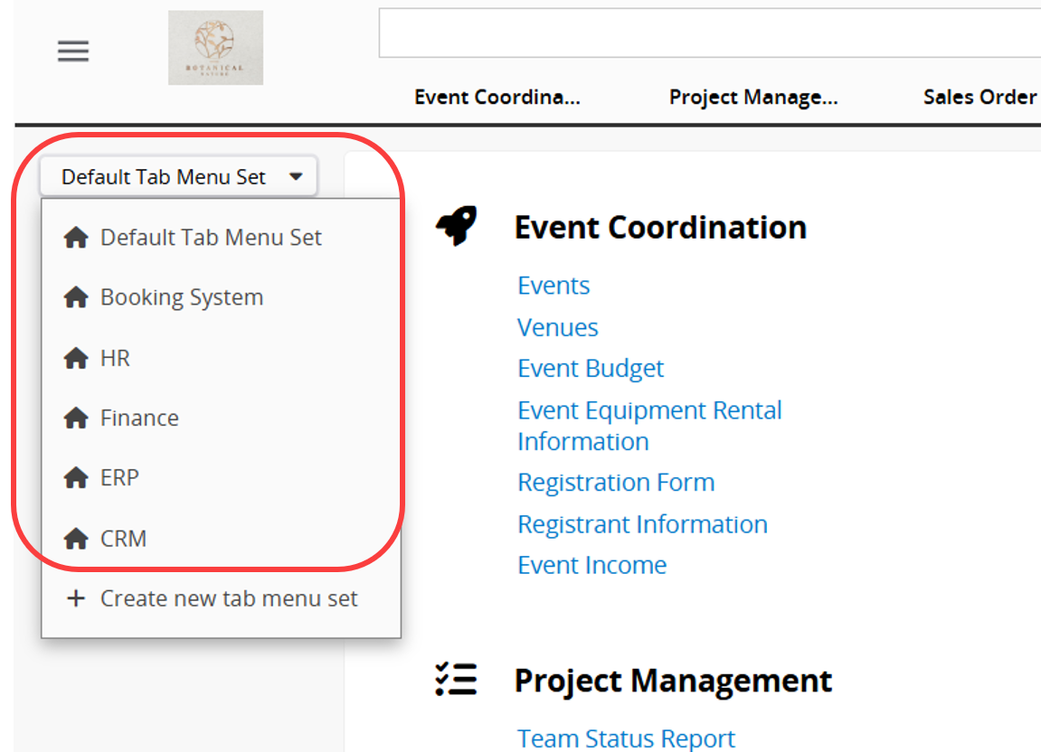Open the Team Status Report link
1041x752 pixels.
626,738
